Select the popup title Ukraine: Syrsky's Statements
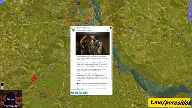Viewport: 192px width, 108px height. pyautogui.click(x=81, y=28)
